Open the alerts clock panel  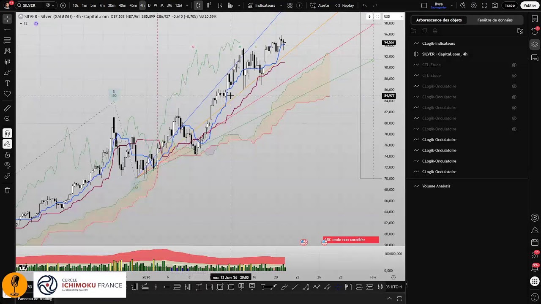tap(535, 31)
